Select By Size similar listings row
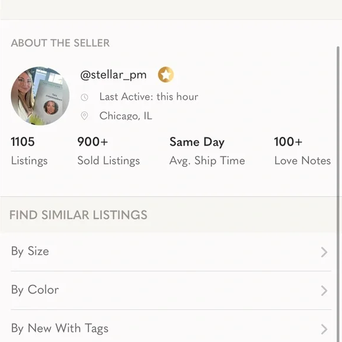 171,252
